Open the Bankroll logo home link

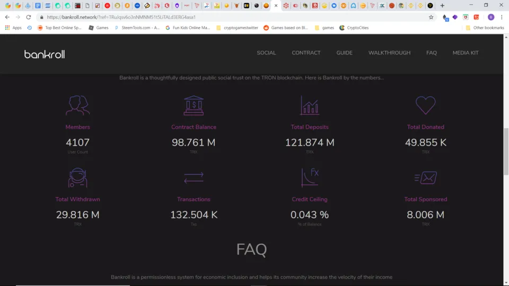tap(45, 54)
